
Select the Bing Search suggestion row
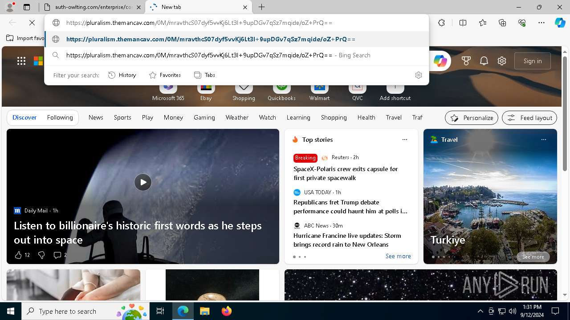(x=237, y=55)
